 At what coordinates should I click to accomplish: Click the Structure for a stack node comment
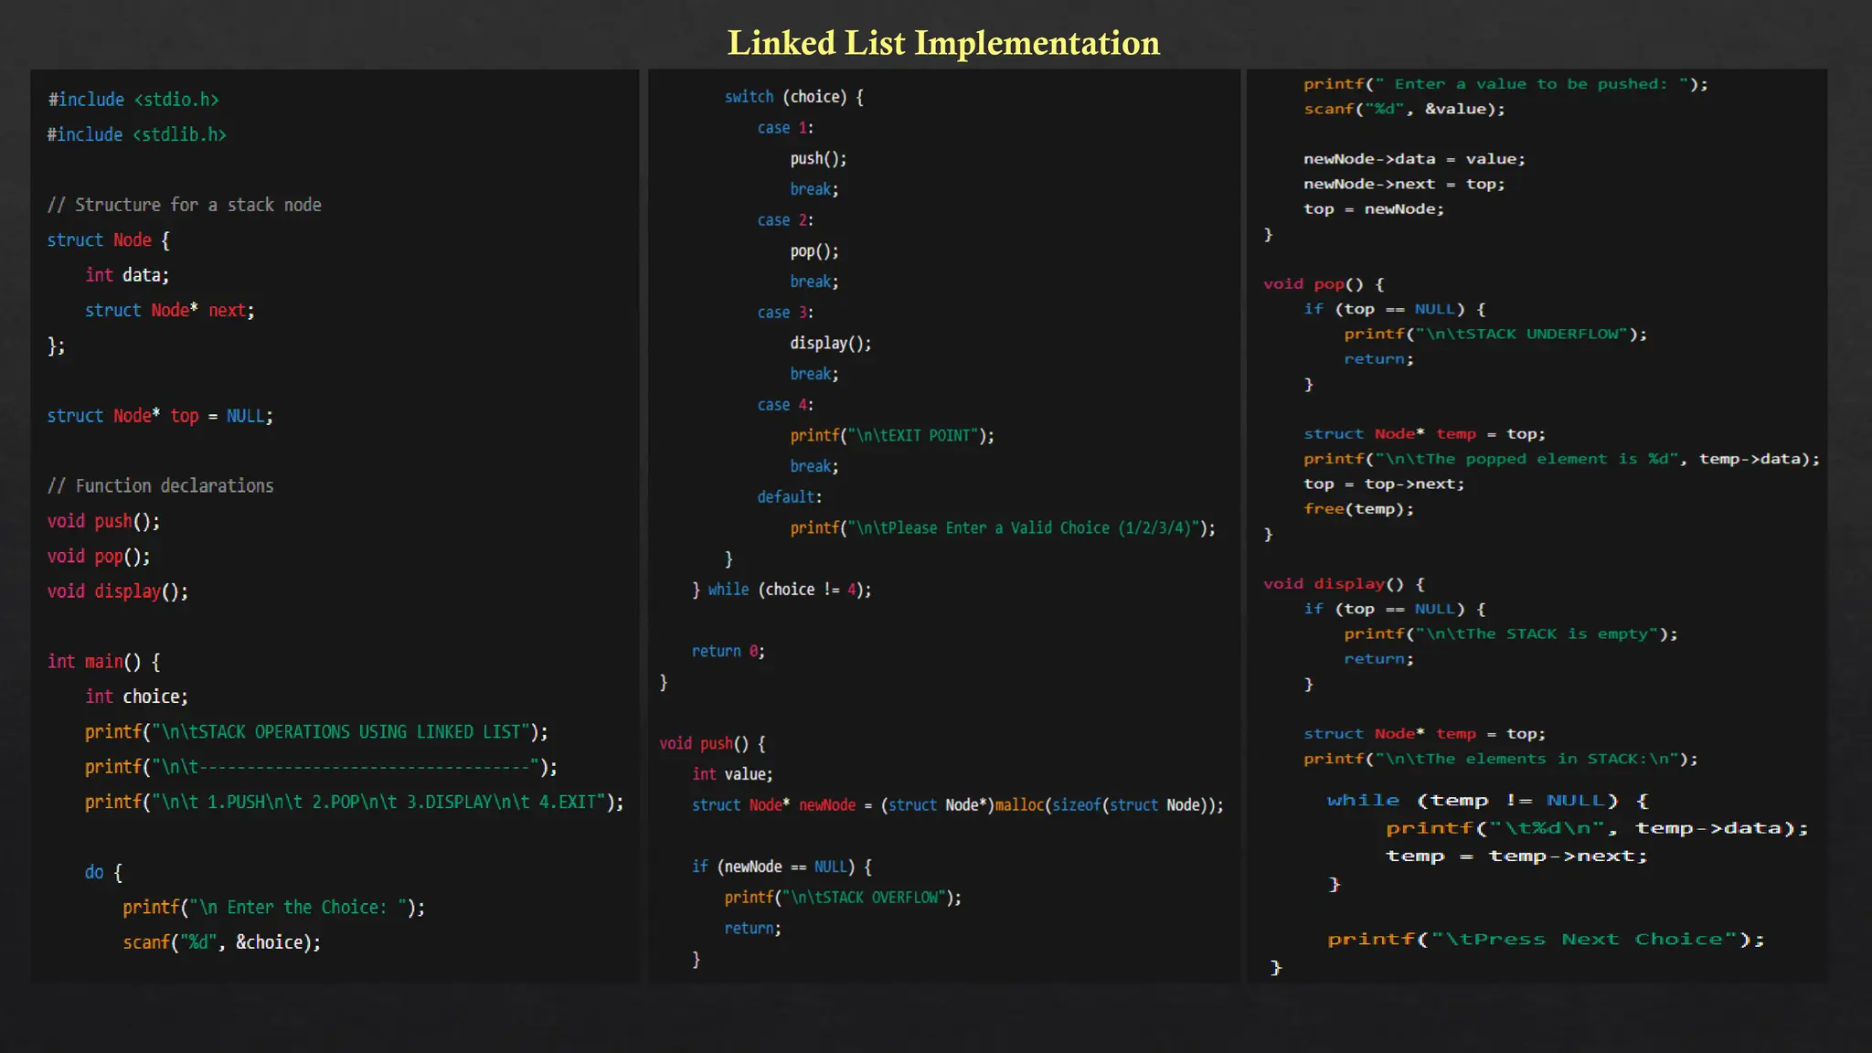[x=185, y=205]
